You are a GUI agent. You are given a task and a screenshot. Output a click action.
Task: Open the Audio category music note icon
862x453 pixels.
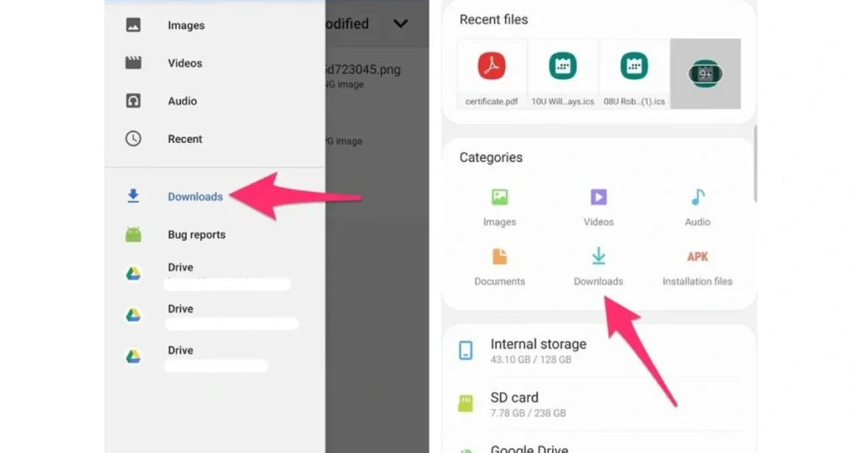pyautogui.click(x=698, y=197)
